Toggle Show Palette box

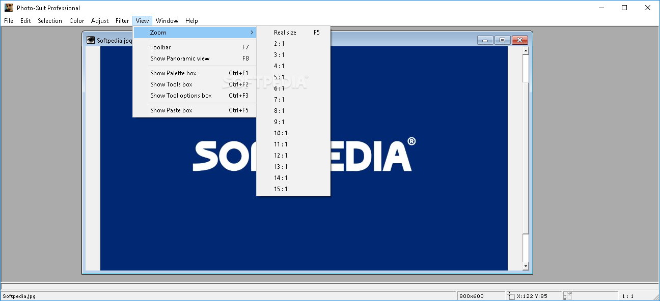click(x=195, y=73)
